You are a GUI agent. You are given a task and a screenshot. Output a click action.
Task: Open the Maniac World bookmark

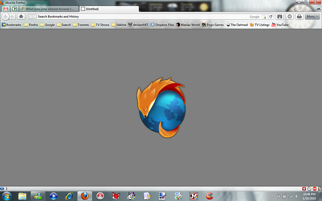click(x=188, y=25)
